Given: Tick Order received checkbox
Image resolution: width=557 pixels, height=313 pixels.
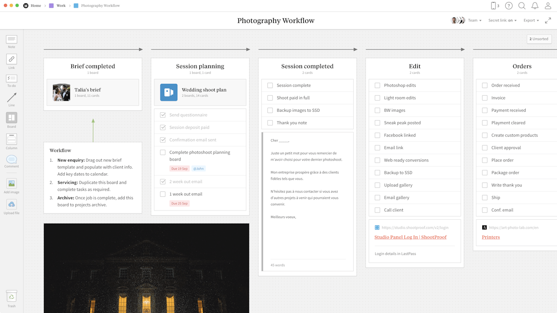Looking at the screenshot, I should pos(485,85).
